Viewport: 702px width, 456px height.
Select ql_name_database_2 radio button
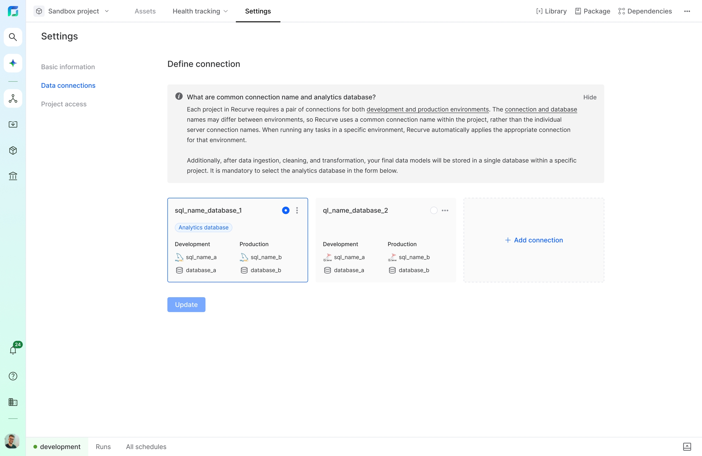434,210
